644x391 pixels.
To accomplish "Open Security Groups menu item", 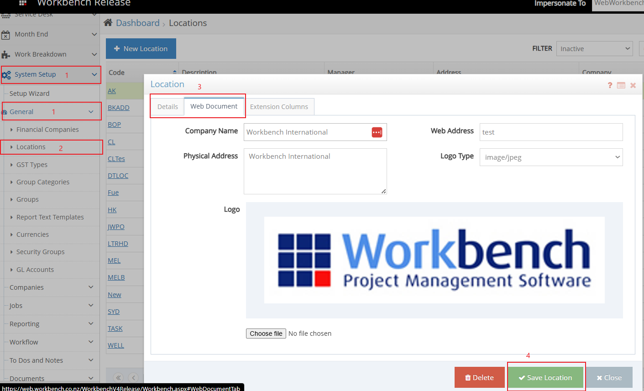I will click(x=41, y=252).
